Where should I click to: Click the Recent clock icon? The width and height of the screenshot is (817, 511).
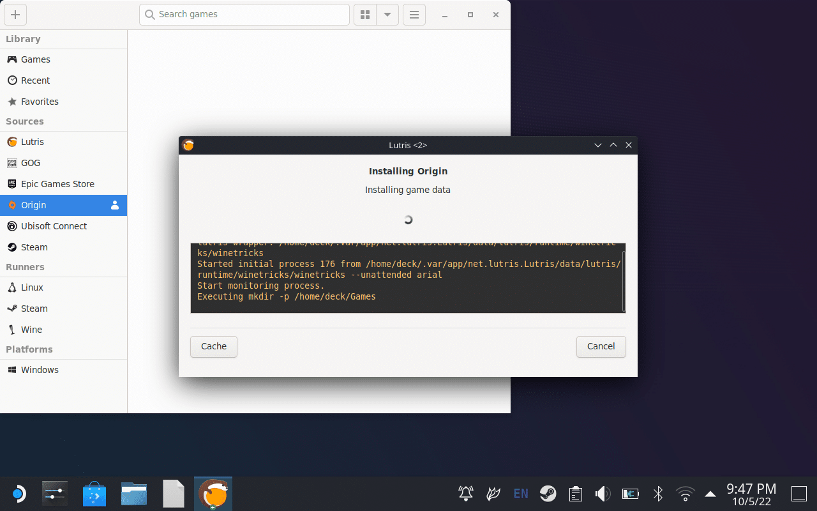(x=12, y=80)
